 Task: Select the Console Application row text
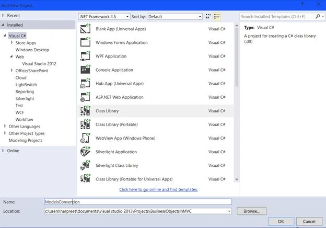click(114, 70)
